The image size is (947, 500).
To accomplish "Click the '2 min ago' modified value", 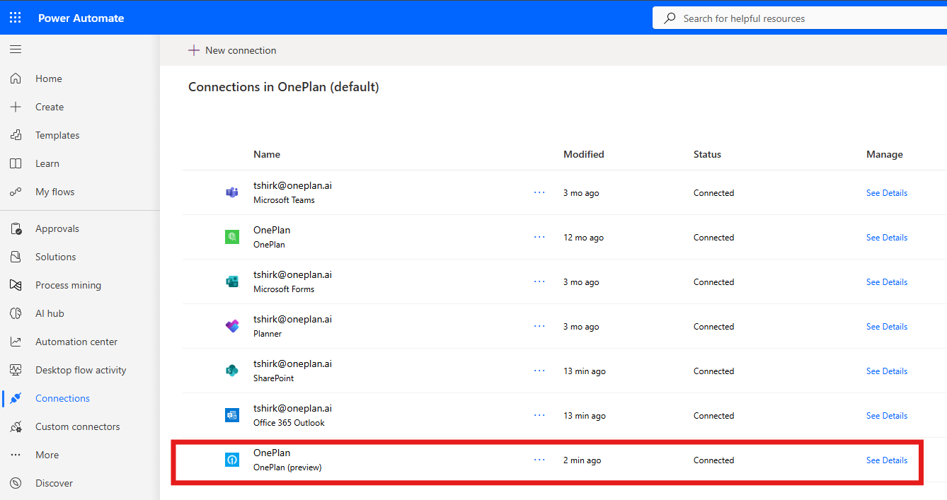I will 582,460.
